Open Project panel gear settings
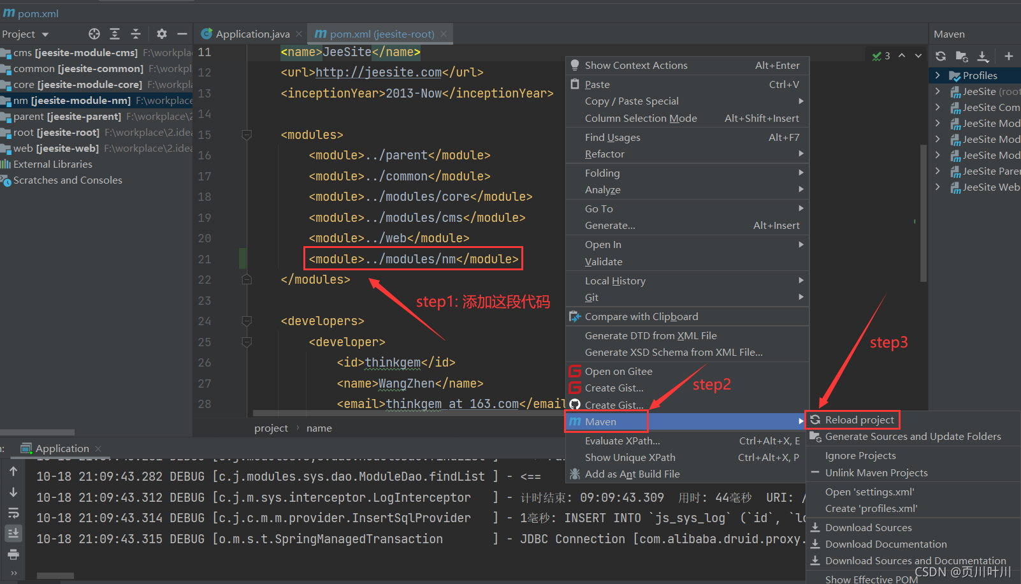The image size is (1021, 584). tap(162, 34)
